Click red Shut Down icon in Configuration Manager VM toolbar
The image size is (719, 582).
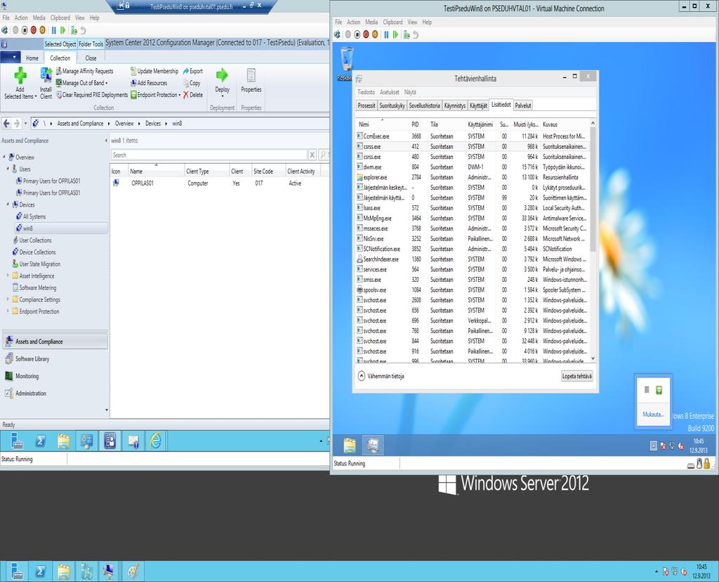(34, 30)
